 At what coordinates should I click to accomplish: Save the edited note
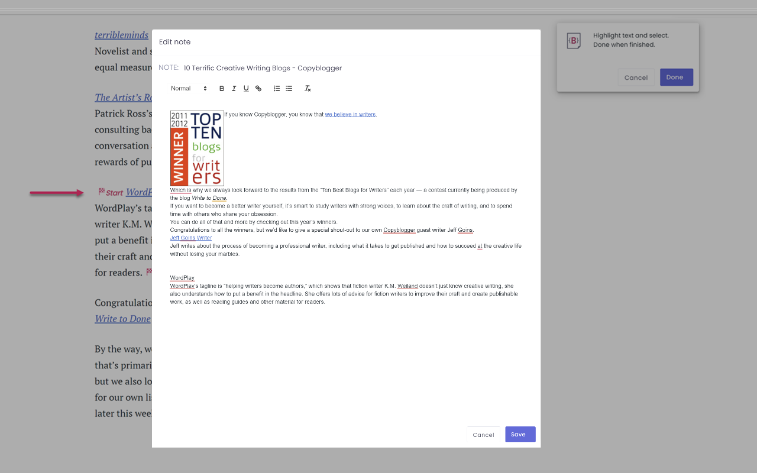click(520, 435)
